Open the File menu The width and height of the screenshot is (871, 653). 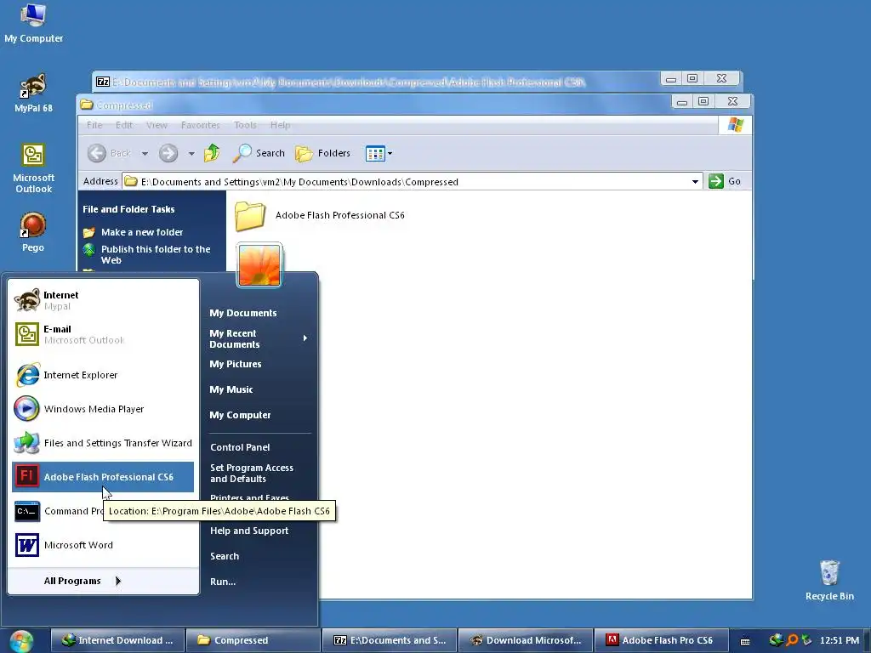[x=94, y=125]
